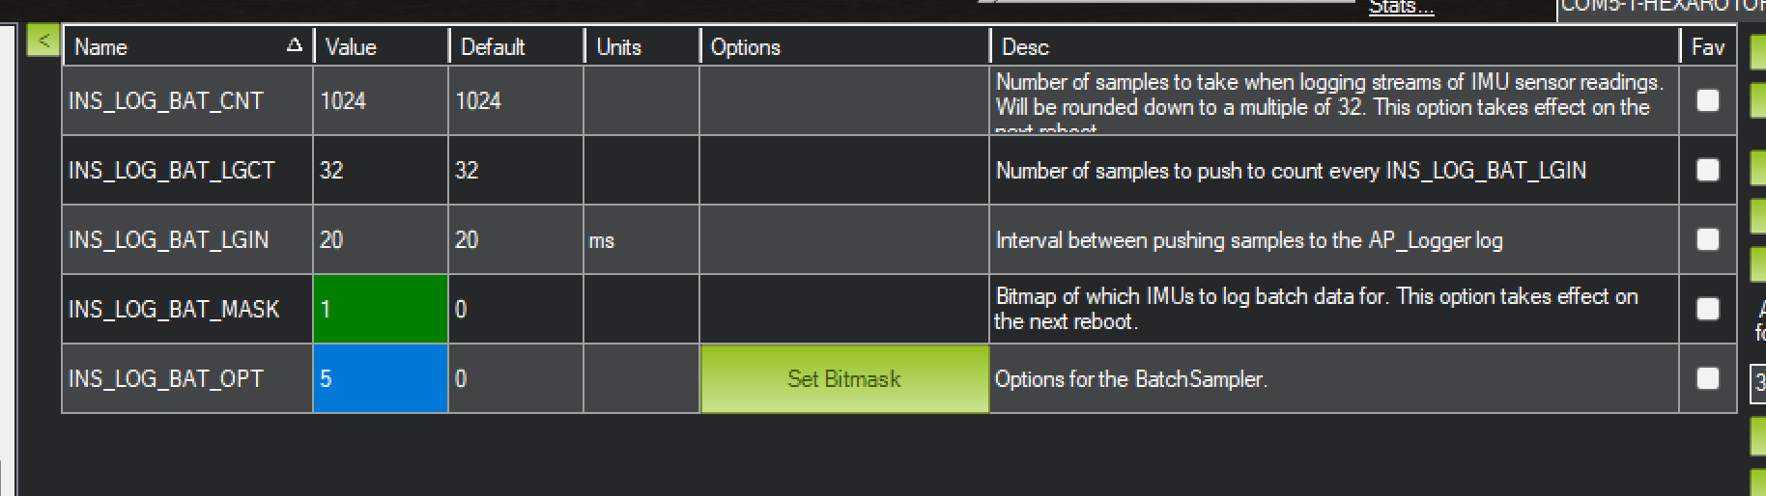Select the Options column header

[845, 46]
